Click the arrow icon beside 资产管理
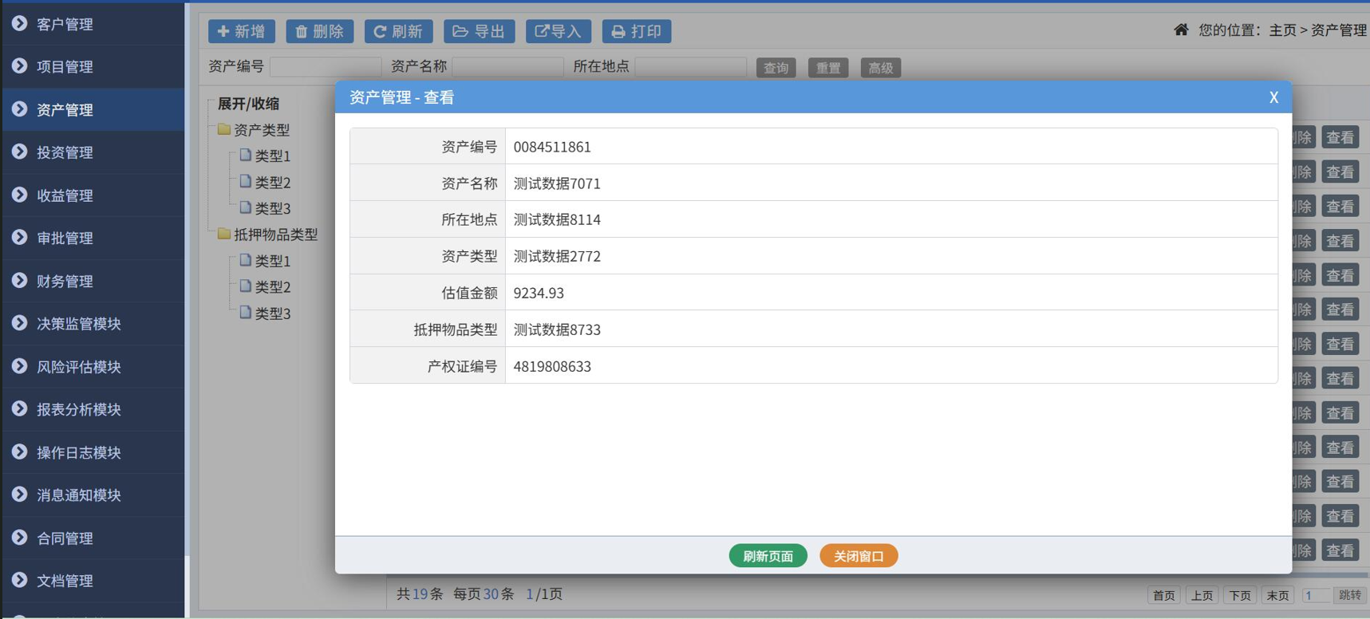 pyautogui.click(x=20, y=109)
